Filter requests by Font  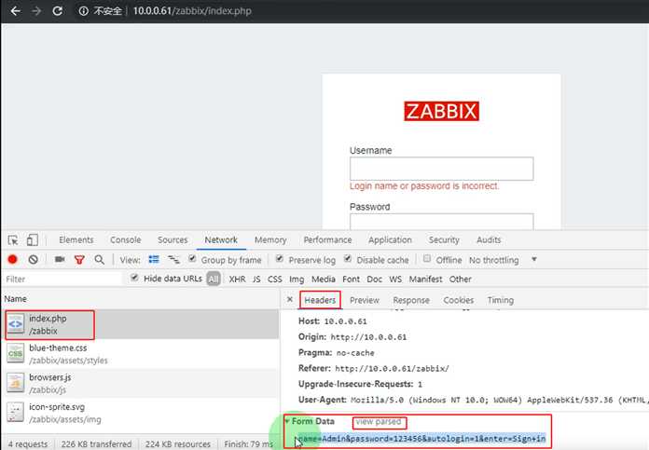(x=351, y=280)
